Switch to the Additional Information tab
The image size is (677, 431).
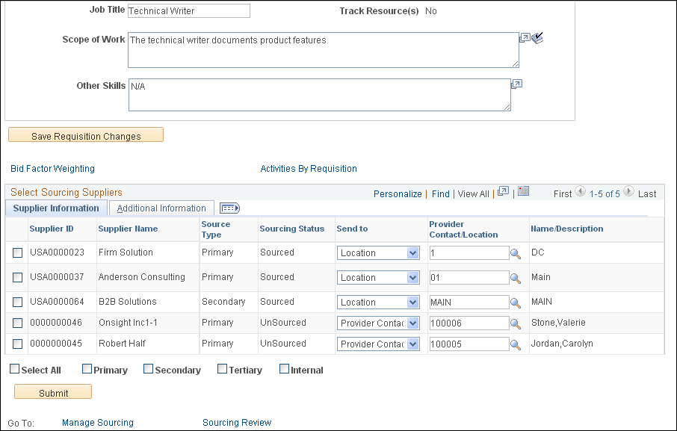click(x=161, y=208)
